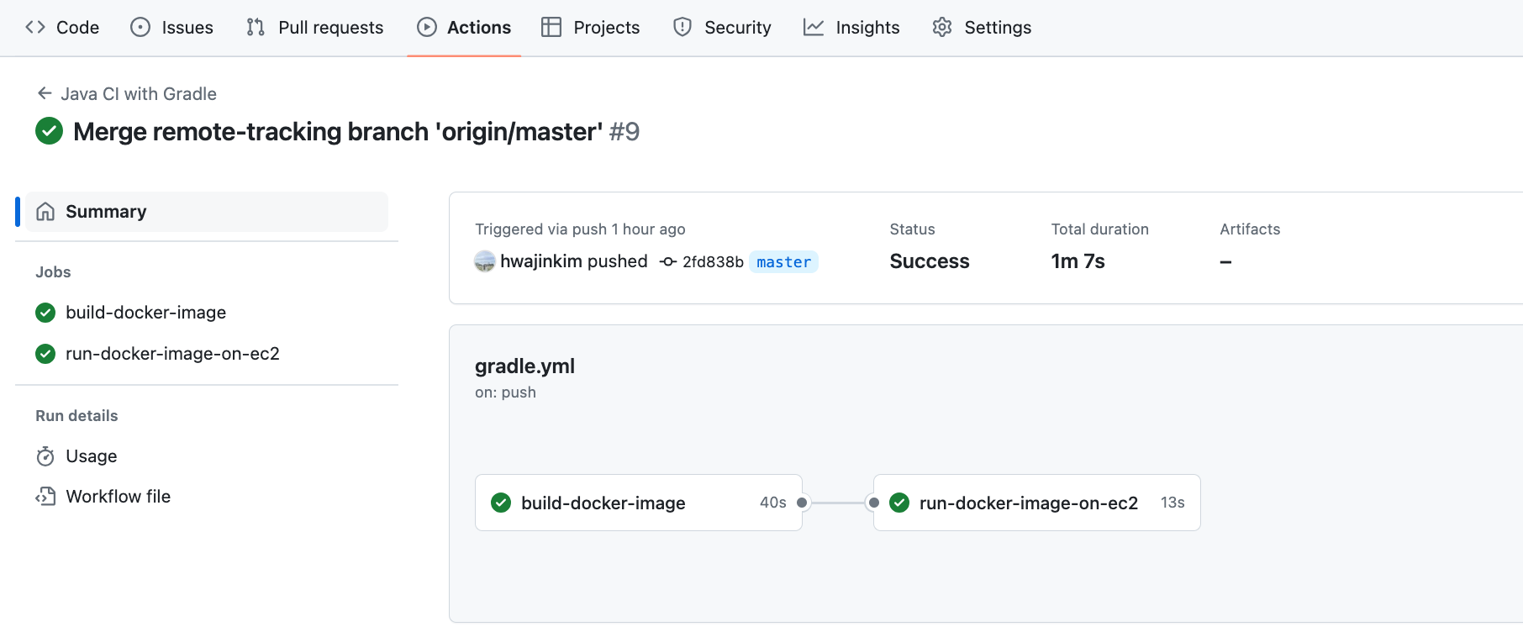
Task: Click the home icon next to Summary
Action: [45, 212]
